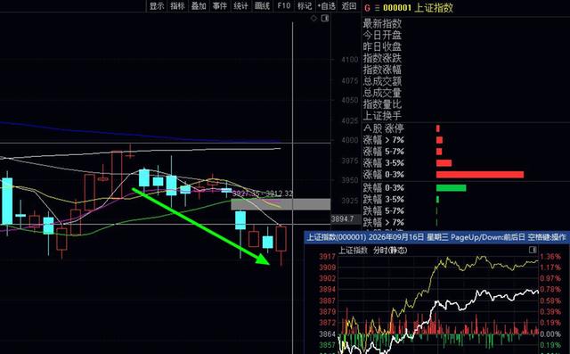The width and height of the screenshot is (570, 354).
Task: Open the 叠加 overlay menu
Action: (199, 6)
